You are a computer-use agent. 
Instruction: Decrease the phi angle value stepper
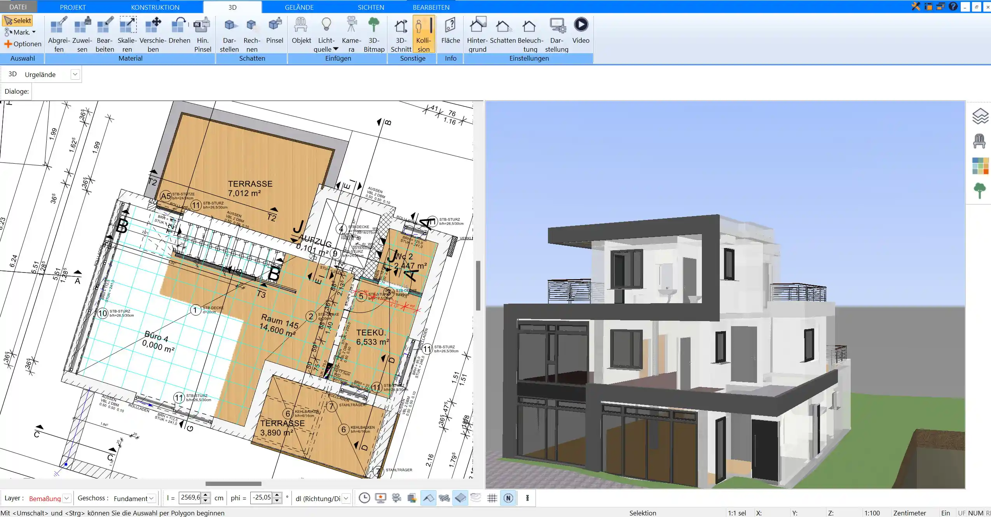click(277, 501)
